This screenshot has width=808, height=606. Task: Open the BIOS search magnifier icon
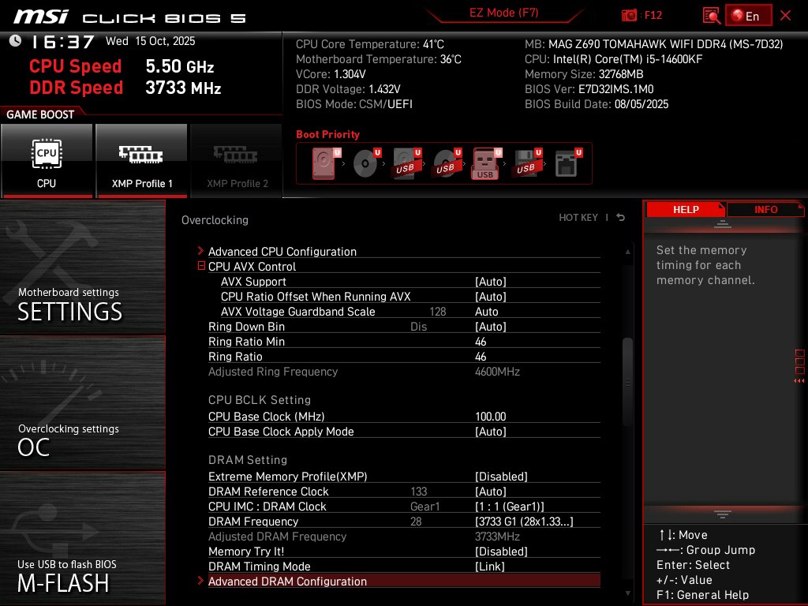coord(712,16)
